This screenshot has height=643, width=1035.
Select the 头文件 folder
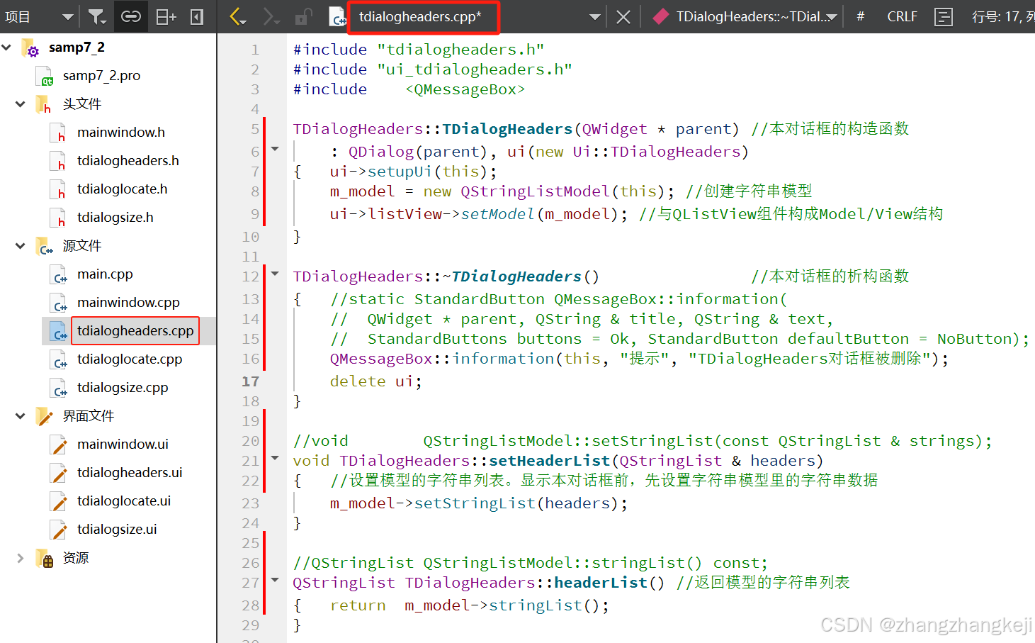pos(82,104)
